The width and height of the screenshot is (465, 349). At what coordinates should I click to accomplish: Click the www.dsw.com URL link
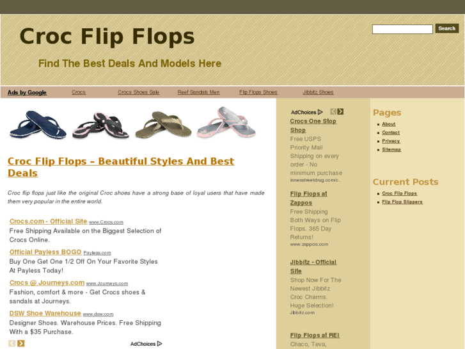pyautogui.click(x=98, y=314)
